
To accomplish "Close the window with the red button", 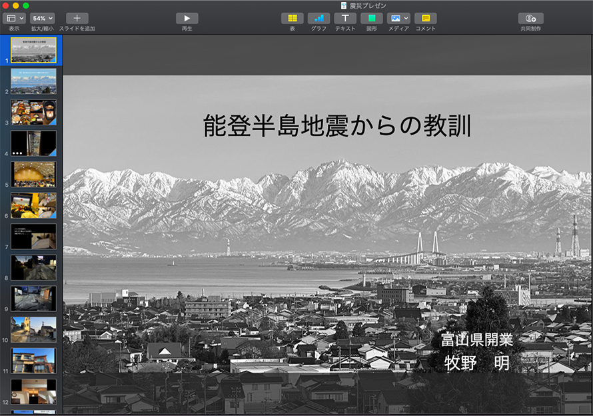I will pos(5,5).
